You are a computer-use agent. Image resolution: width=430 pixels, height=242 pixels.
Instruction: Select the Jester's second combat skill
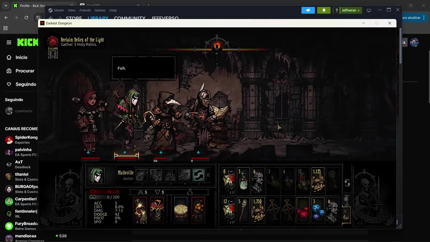[156, 175]
